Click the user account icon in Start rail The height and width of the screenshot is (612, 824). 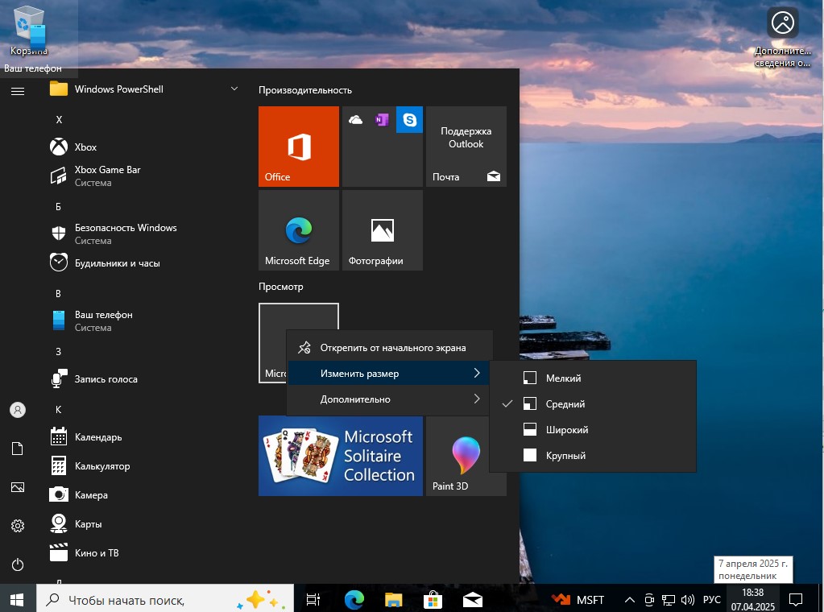coord(18,410)
